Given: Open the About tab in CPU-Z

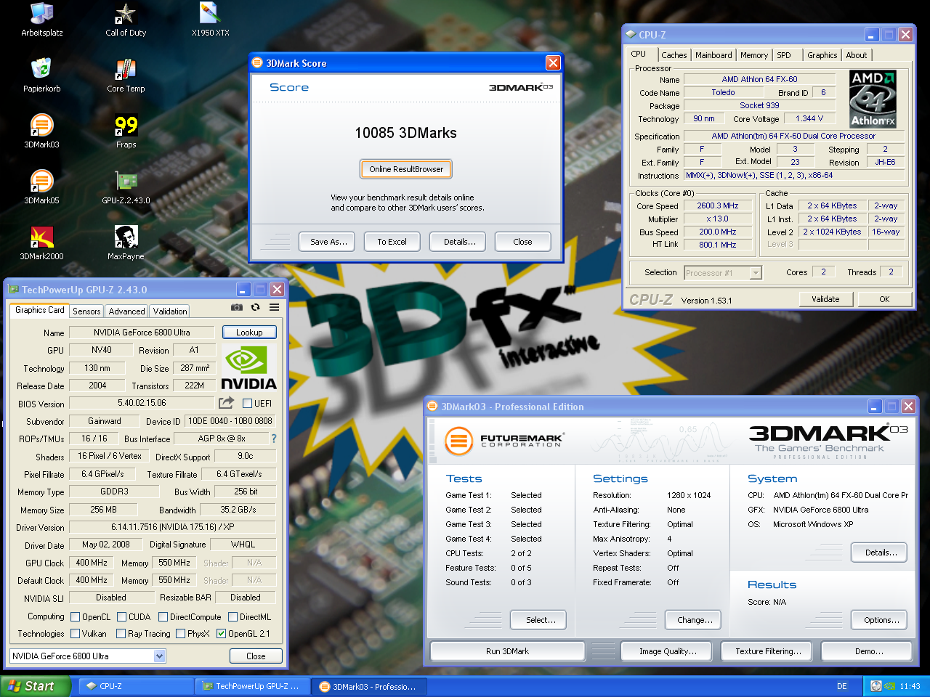Looking at the screenshot, I should [x=856, y=55].
